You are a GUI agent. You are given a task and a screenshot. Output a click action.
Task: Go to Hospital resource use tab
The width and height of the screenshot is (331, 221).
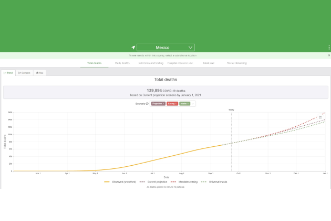tap(180, 63)
